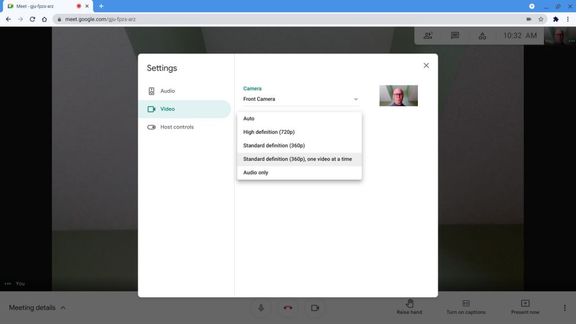The width and height of the screenshot is (576, 324).
Task: Choose Standard definition (360p), one video at a time
Action: point(297,159)
